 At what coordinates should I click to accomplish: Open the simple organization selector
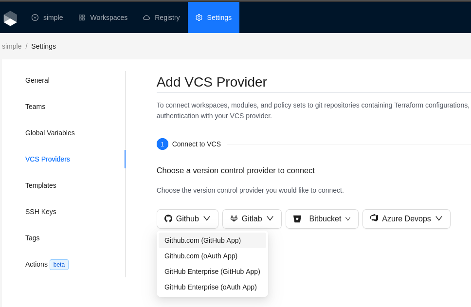tap(47, 18)
